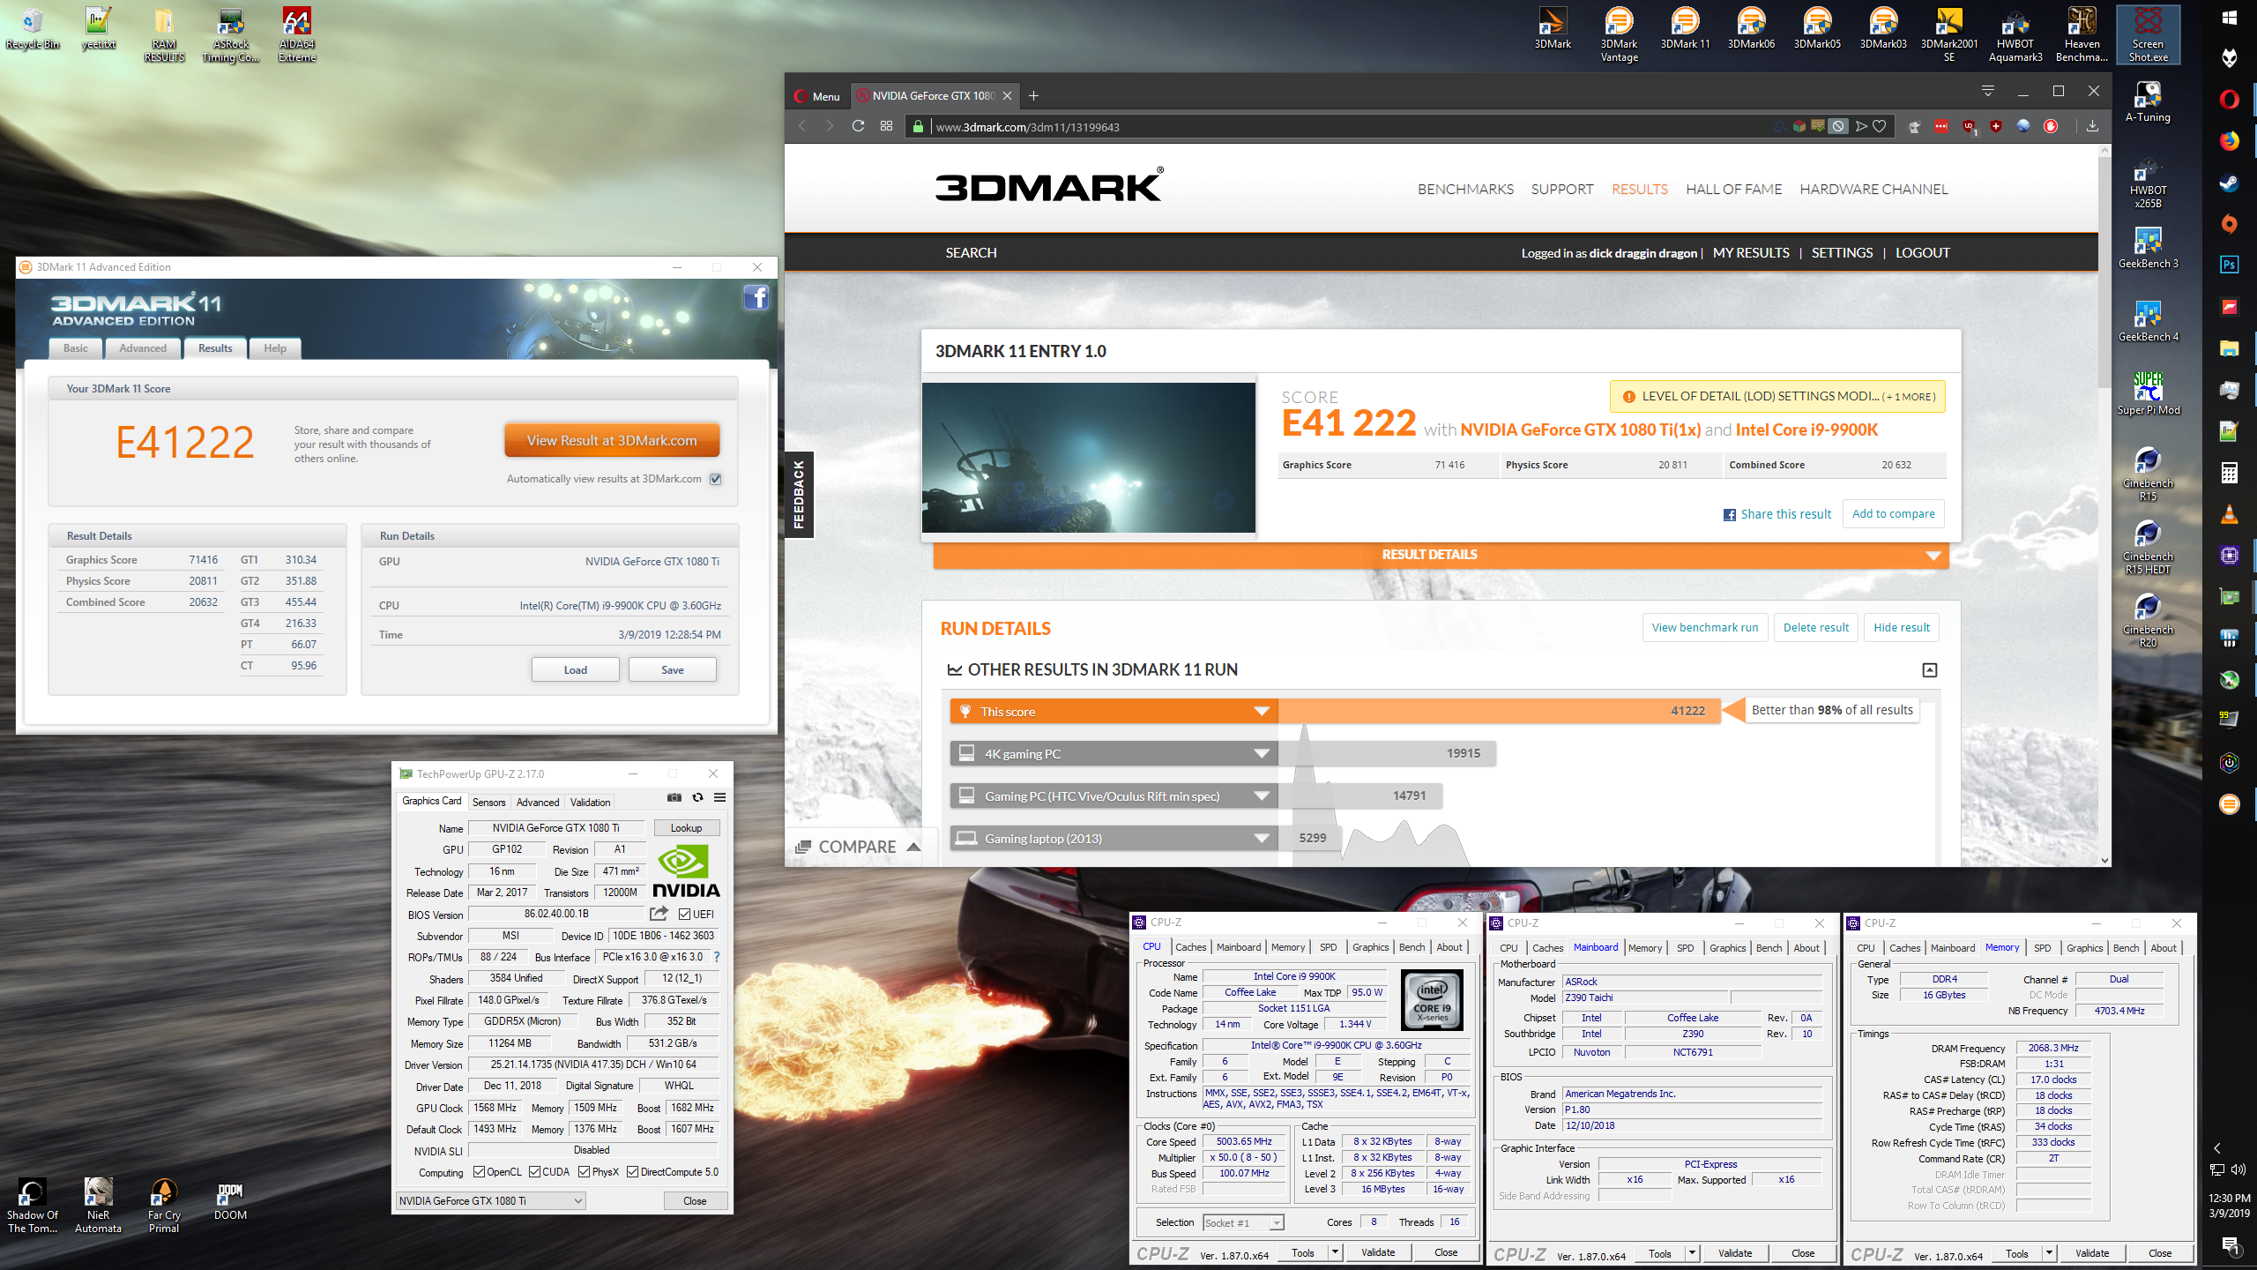Open the ASRock Timing Configurator icon
The image size is (2257, 1270).
click(x=231, y=35)
